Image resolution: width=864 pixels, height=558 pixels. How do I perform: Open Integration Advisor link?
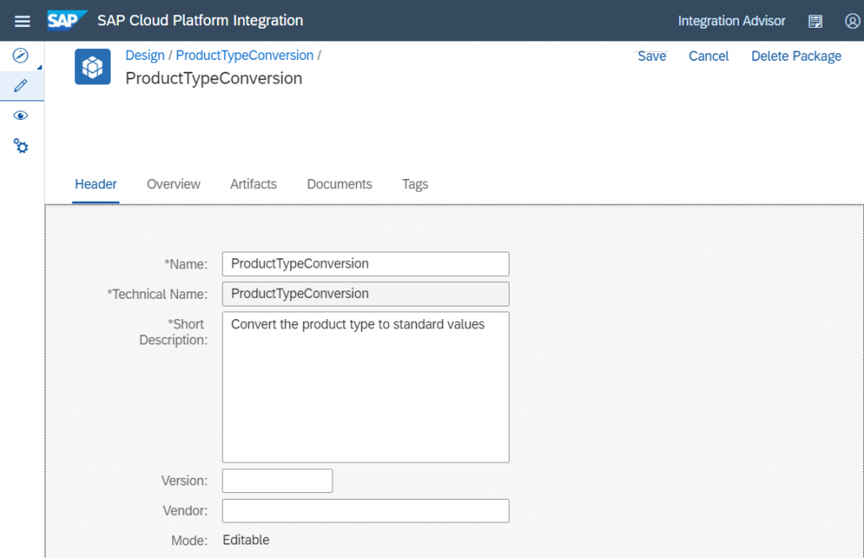point(732,21)
